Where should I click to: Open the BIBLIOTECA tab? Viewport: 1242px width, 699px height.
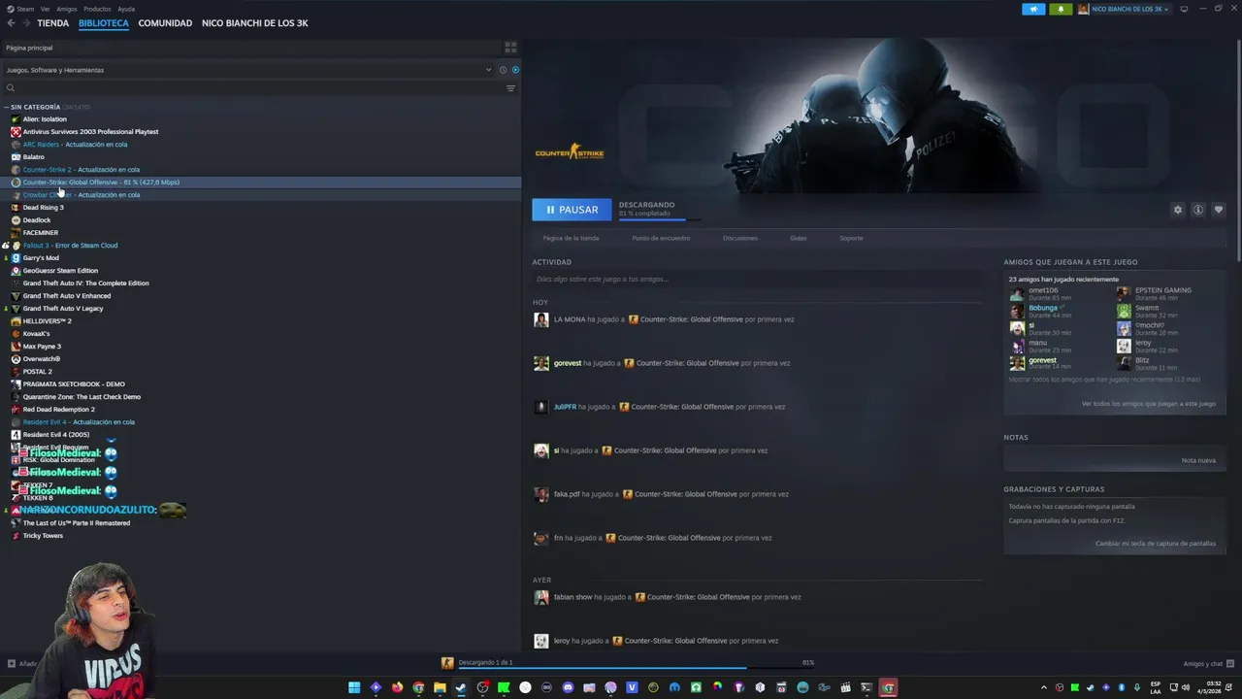coord(104,23)
